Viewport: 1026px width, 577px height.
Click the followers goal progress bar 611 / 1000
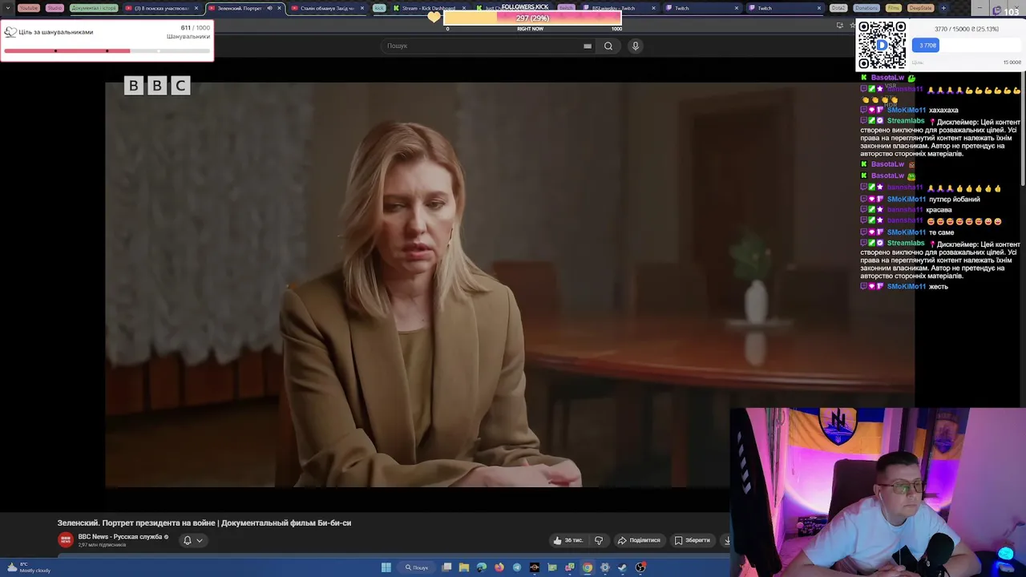tap(107, 50)
